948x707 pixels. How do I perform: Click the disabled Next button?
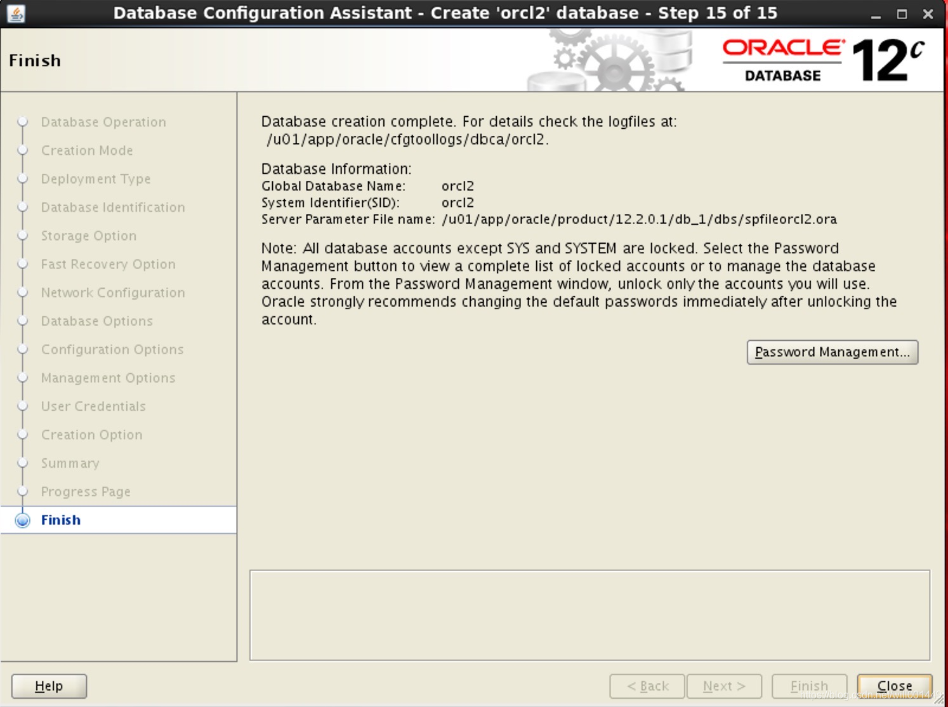(x=724, y=686)
